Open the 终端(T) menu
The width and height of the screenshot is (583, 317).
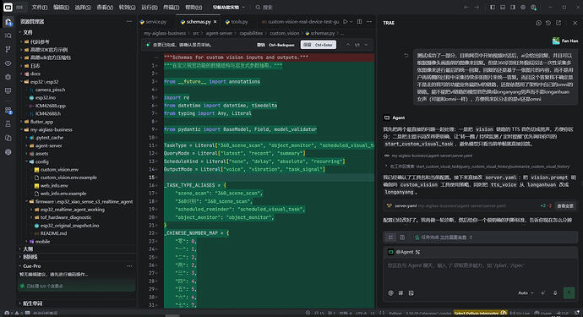172,7
